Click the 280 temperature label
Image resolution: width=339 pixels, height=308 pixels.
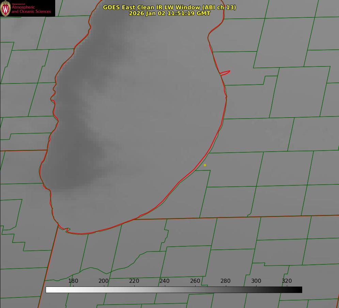(x=226, y=281)
